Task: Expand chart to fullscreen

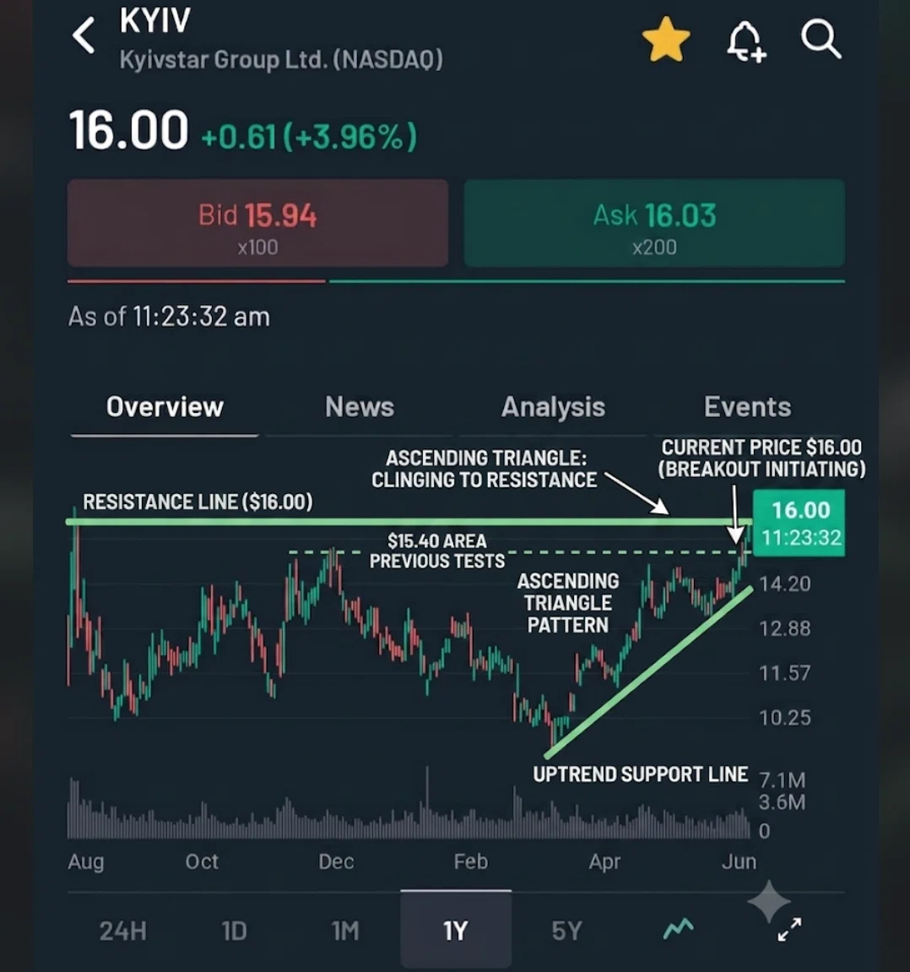Action: click(x=790, y=929)
